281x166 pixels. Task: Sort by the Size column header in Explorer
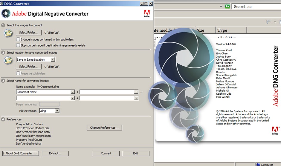[x=205, y=30]
